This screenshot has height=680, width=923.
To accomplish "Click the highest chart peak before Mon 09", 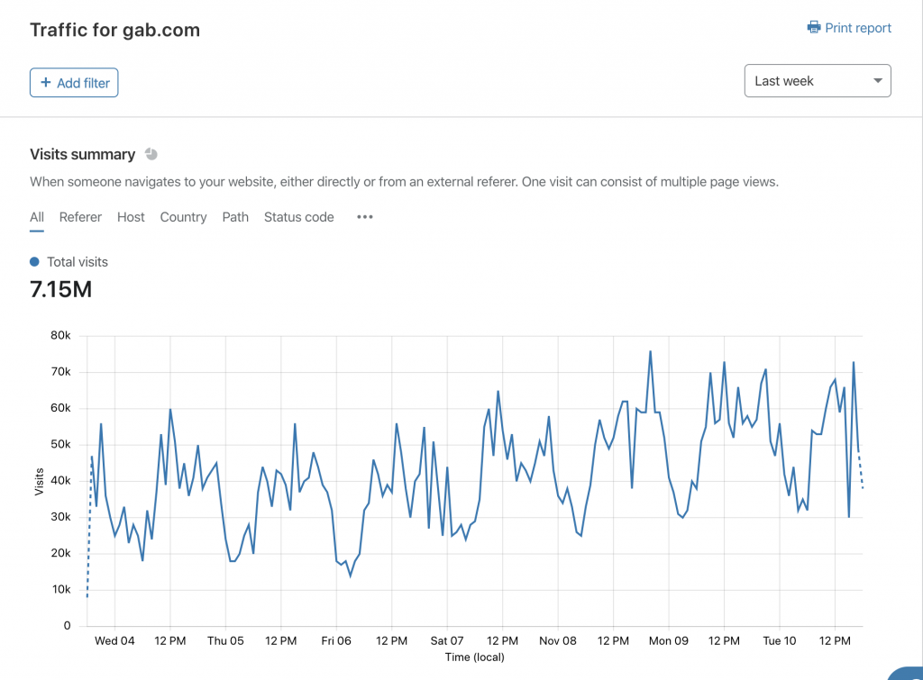I will coord(650,352).
